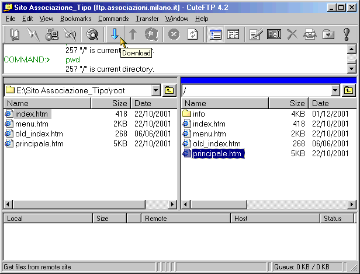The width and height of the screenshot is (360, 274).
Task: Click the Refresh page icon
Action: click(x=192, y=34)
